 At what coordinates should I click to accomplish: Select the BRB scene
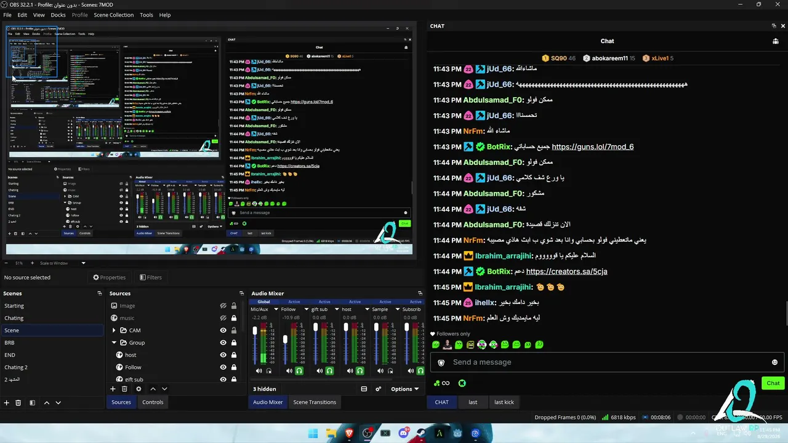[52, 343]
